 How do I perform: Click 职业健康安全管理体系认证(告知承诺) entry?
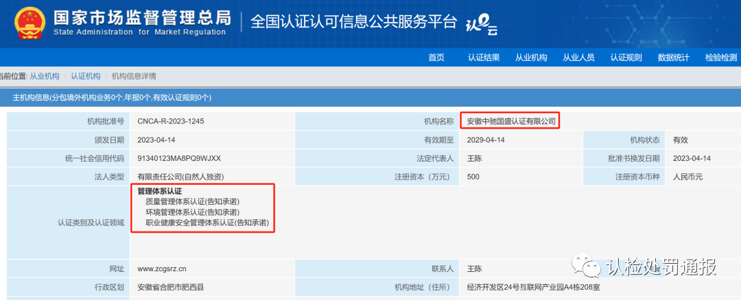(x=207, y=223)
